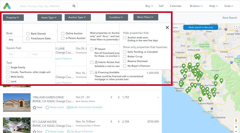Viewport: 240px width, 133px height.
Task: Click the Save star for 1986 Ann Karen Drive
Action: click(34, 107)
